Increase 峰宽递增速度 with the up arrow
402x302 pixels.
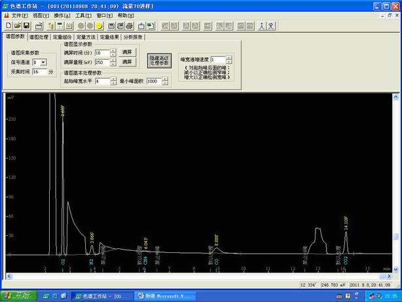(x=229, y=58)
